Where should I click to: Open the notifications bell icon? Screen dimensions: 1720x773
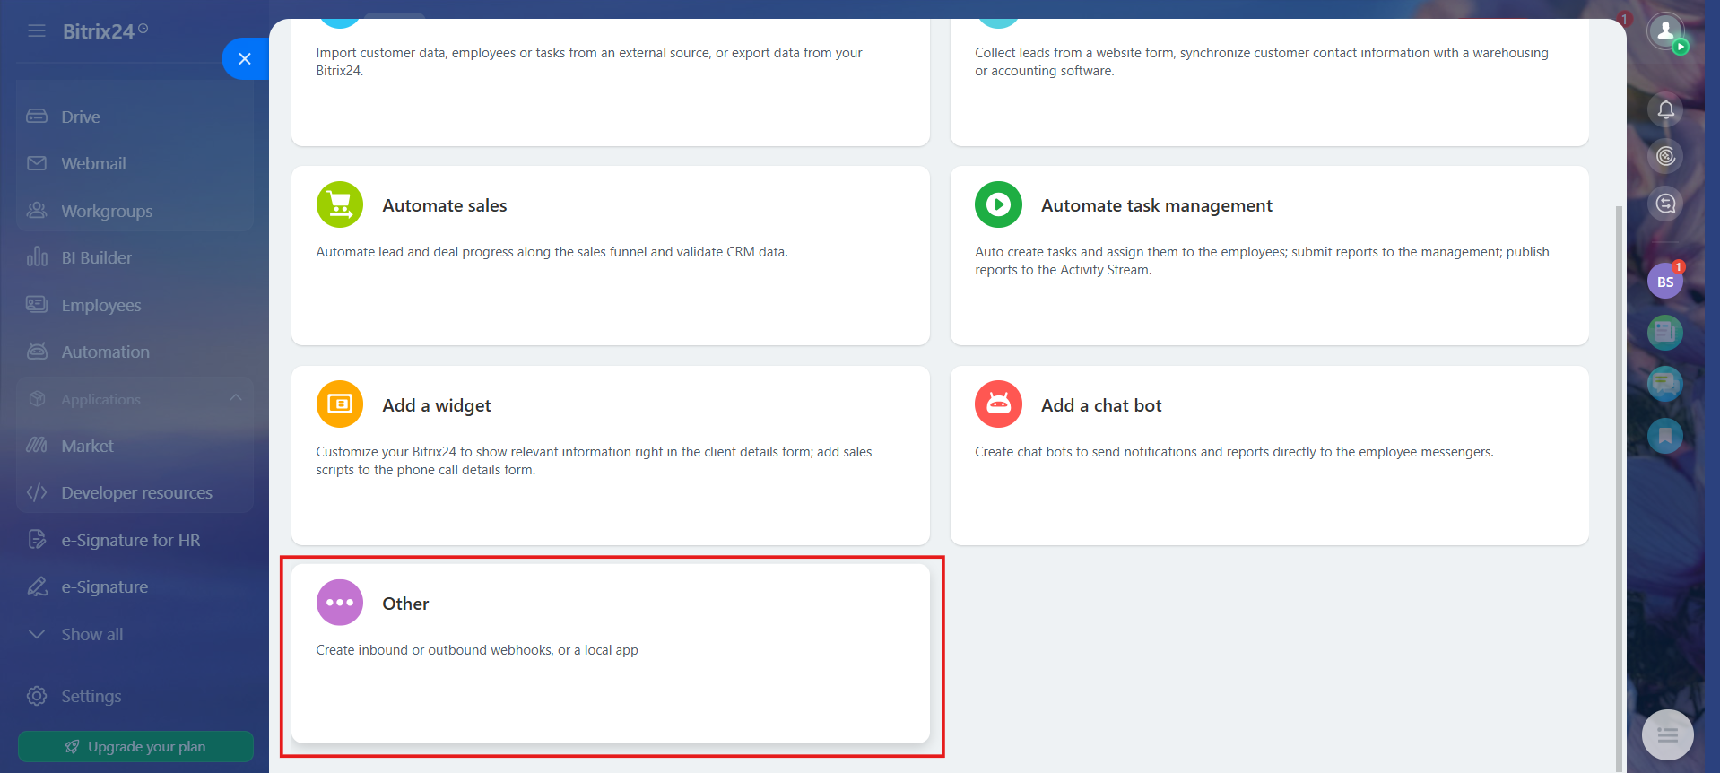(1665, 109)
